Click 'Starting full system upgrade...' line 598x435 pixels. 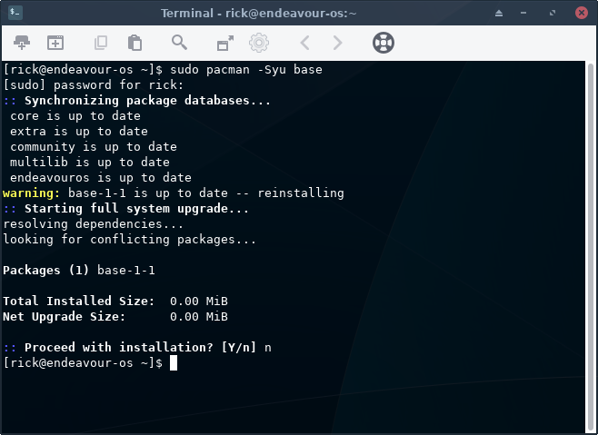(x=125, y=209)
